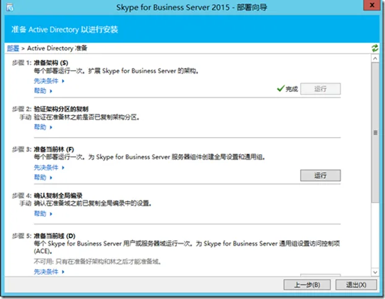This screenshot has height=299, width=385.
Task: Click the step 5 title 准备当前域 (D)
Action: pos(54,236)
